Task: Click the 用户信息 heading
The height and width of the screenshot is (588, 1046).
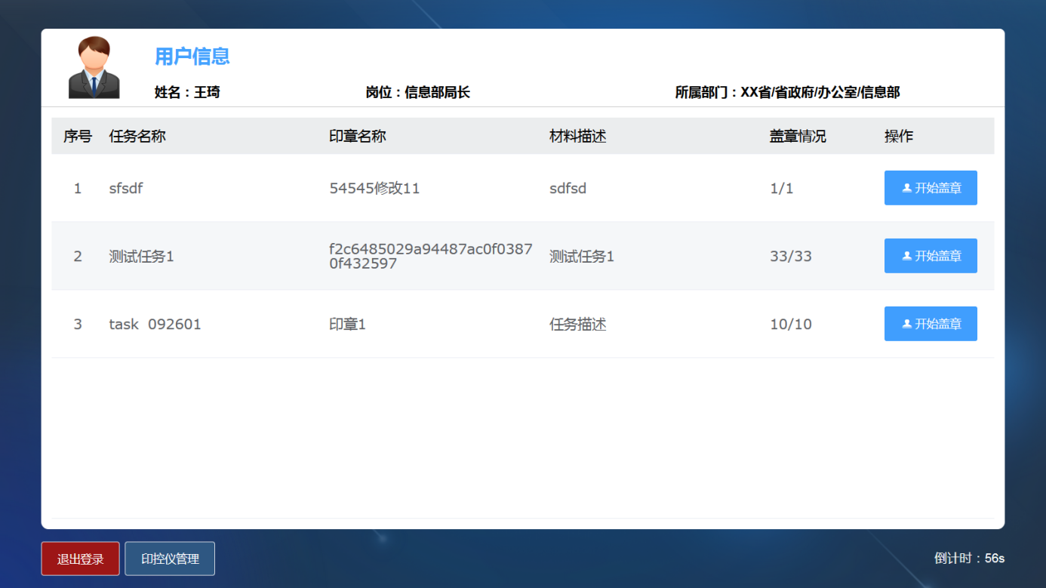Action: click(x=192, y=57)
